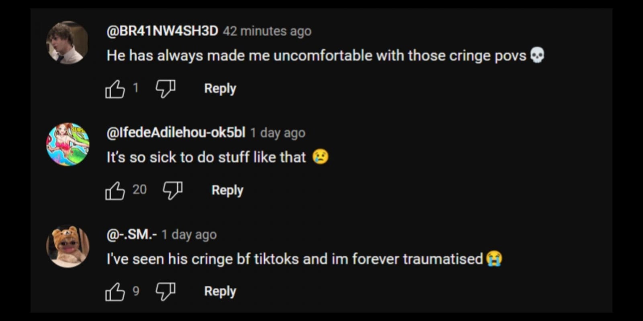Open the mermaid avatar of @IfedeAdilehou-ok5bl
The height and width of the screenshot is (321, 643).
point(68,144)
